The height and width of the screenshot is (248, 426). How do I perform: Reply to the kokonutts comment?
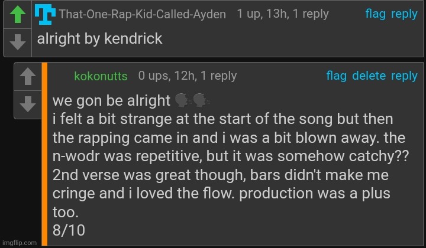tap(404, 76)
